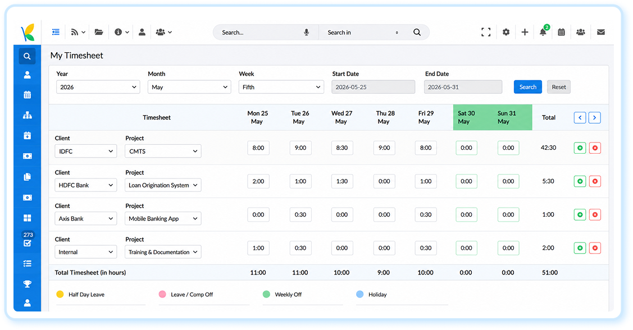This screenshot has width=633, height=330.
Task: Open the calendar icon in the top-right toolbar
Action: [x=561, y=32]
